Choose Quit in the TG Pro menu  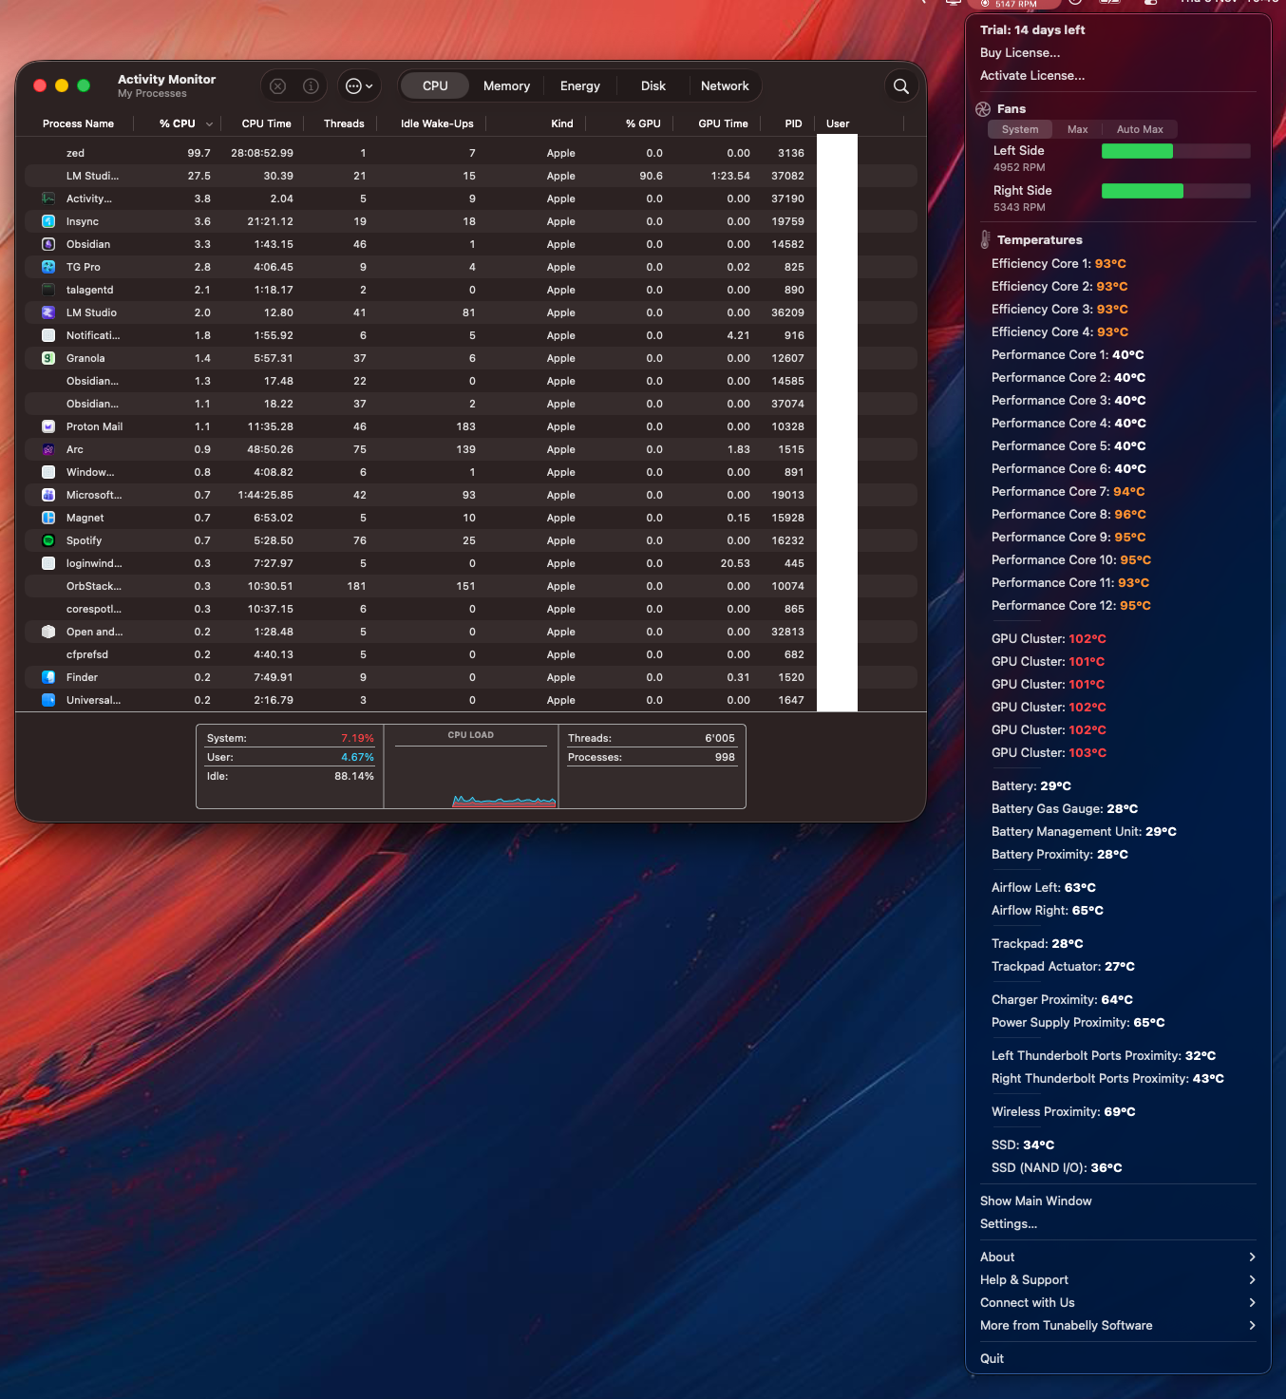click(992, 1359)
